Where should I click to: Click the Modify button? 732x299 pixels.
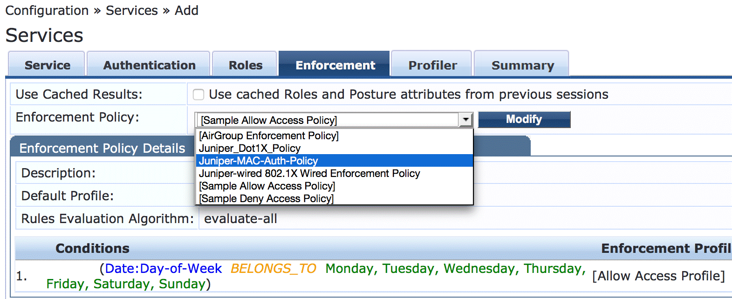[524, 119]
